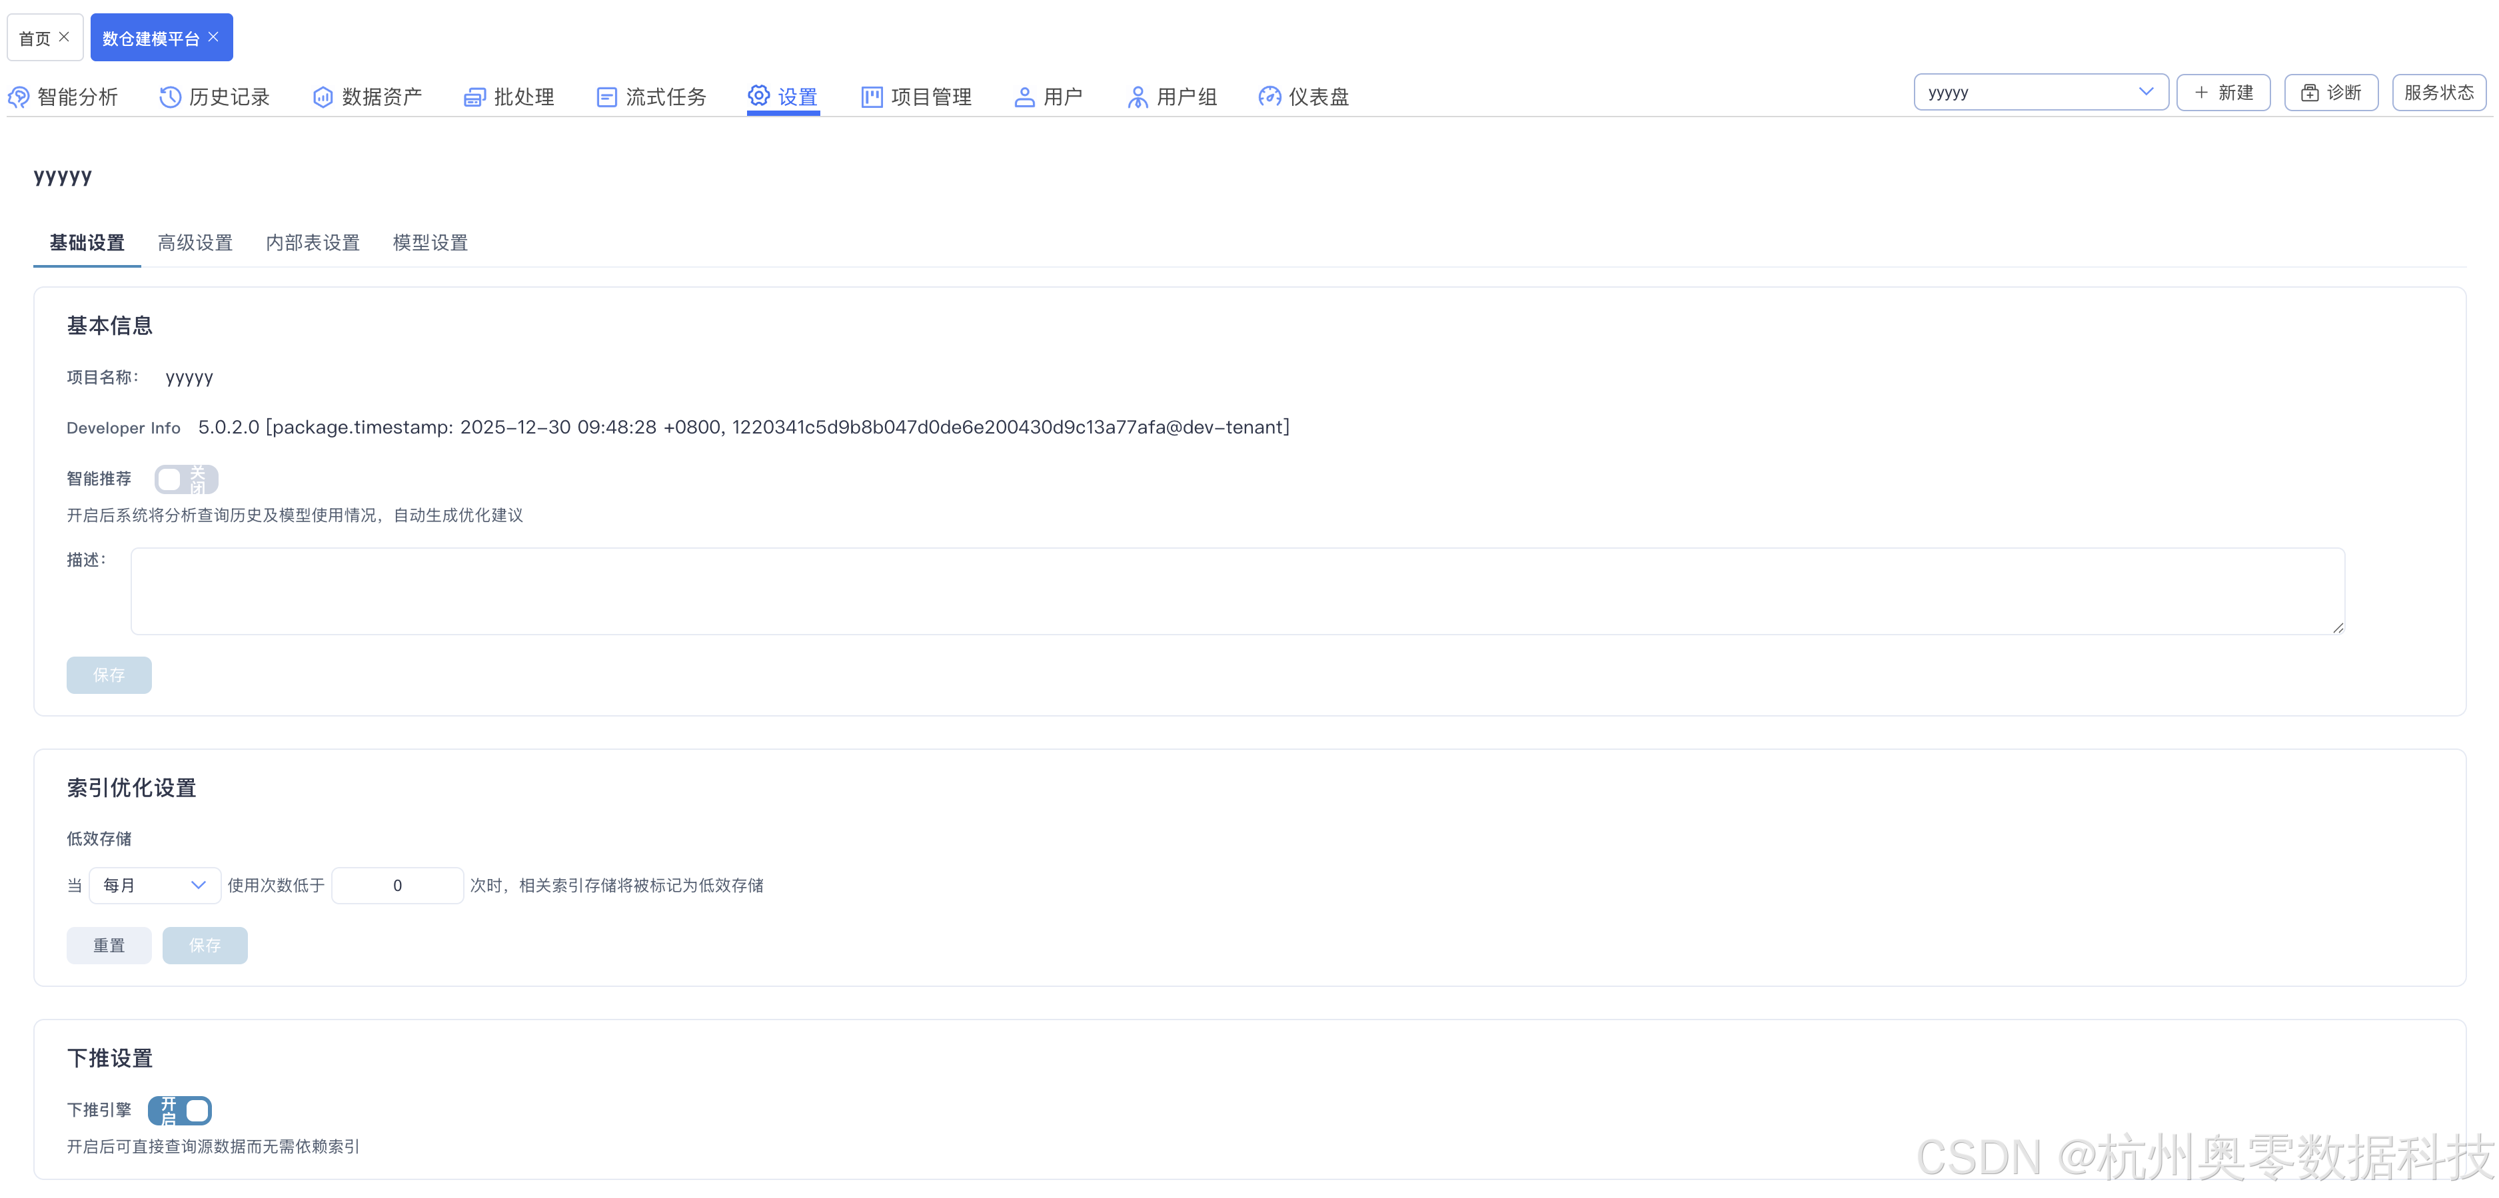This screenshot has height=1198, width=2499.
Task: Toggle the 下推引擎 switch
Action: pos(179,1110)
